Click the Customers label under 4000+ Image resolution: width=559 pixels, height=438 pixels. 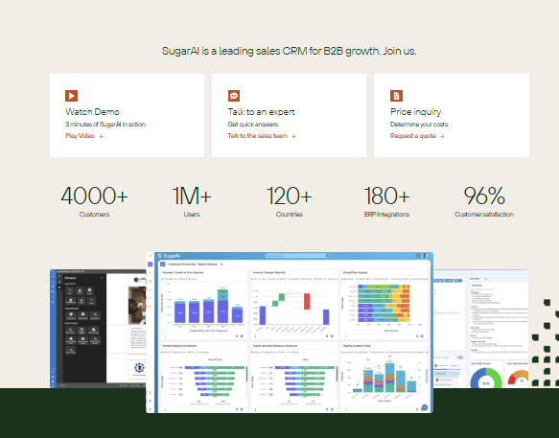[94, 214]
